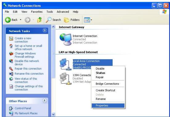
Task: Click the side pane scroll down arrow
Action: [53, 115]
